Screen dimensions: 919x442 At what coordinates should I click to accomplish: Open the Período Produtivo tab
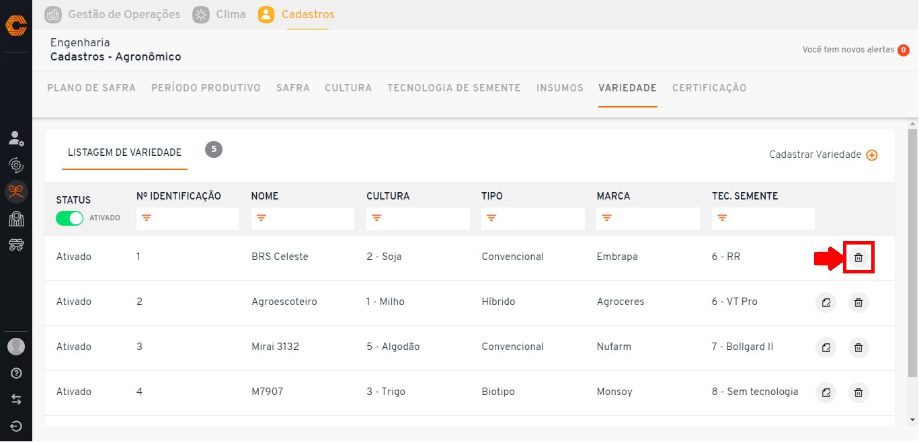click(x=206, y=88)
